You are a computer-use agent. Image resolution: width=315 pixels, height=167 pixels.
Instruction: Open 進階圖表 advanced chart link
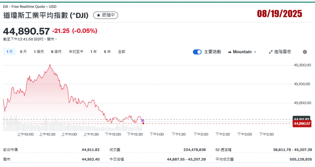pos(280,52)
